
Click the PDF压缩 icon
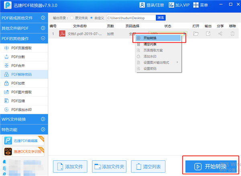[x=6, y=101]
